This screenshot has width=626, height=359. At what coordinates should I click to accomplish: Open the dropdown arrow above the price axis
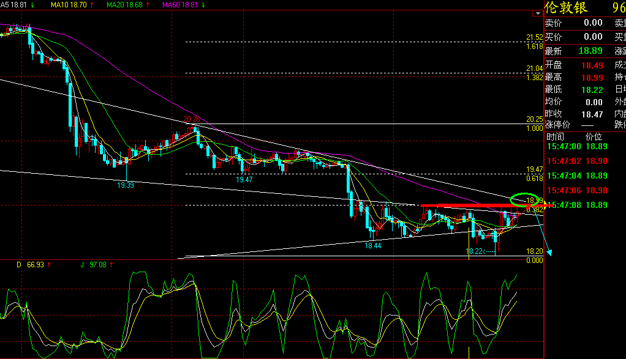point(537,12)
